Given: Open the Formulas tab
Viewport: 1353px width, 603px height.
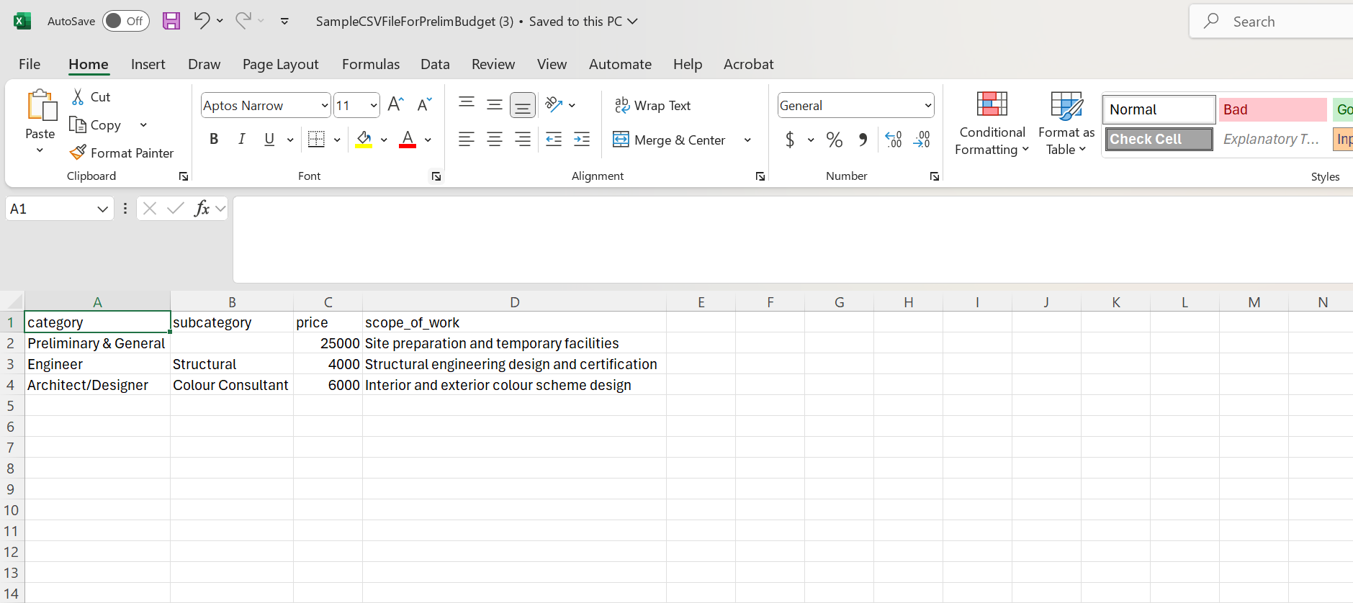Looking at the screenshot, I should point(370,64).
